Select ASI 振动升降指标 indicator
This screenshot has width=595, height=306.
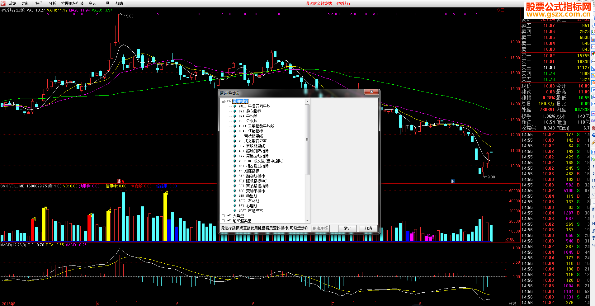pos(253,151)
